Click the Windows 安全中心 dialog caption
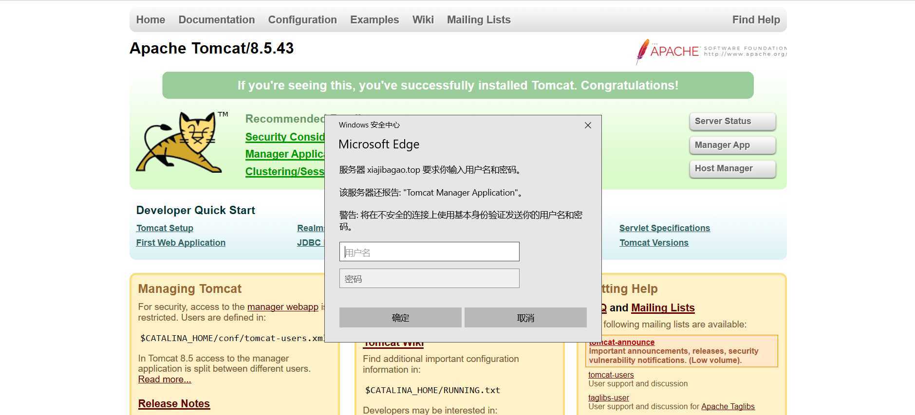The height and width of the screenshot is (415, 915). point(369,125)
